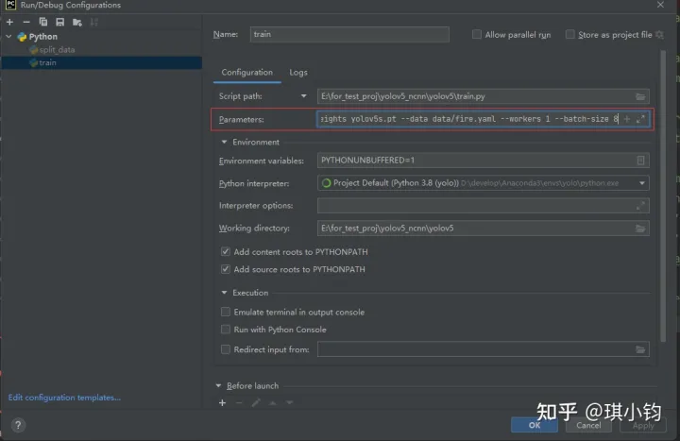680x441 pixels.
Task: Add a new run configuration
Action: click(10, 22)
